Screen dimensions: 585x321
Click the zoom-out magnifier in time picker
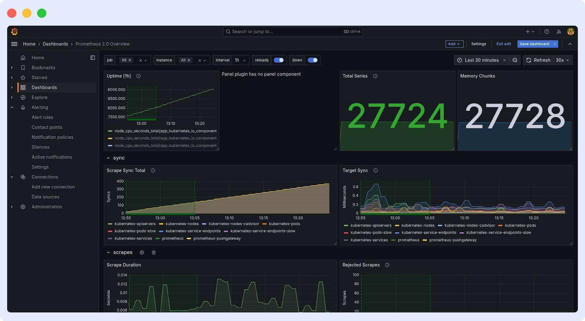tap(515, 60)
